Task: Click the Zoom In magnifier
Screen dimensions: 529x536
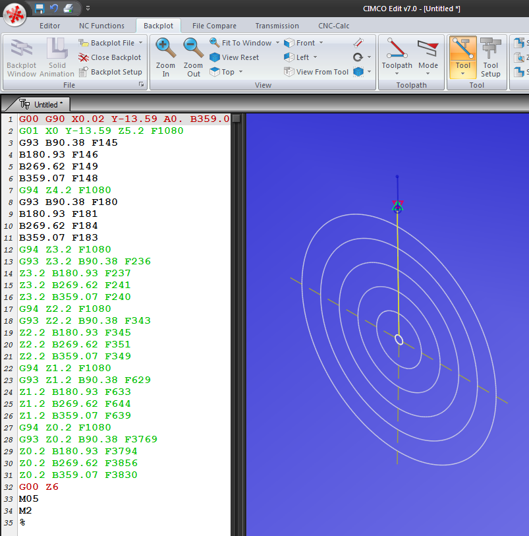Action: tap(165, 57)
